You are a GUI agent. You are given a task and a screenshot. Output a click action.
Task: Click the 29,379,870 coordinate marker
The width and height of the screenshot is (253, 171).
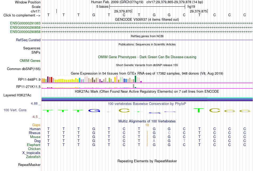123,11
